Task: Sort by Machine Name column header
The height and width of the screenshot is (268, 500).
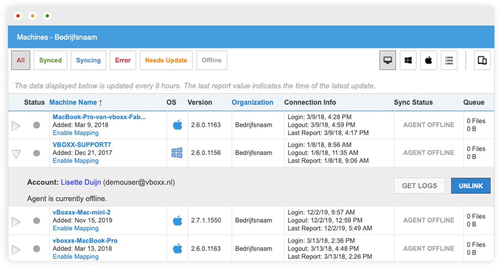Action: click(x=73, y=103)
